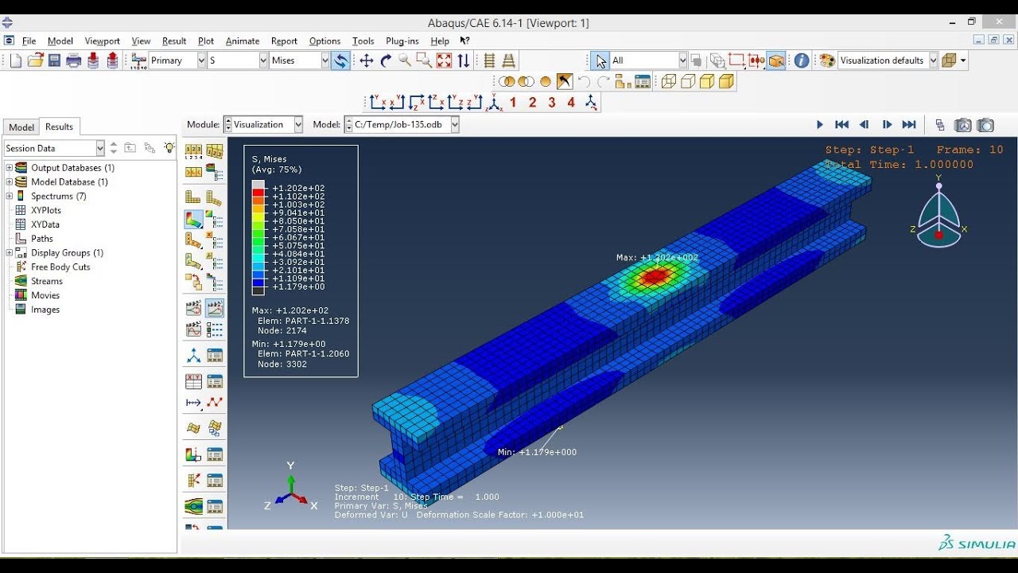This screenshot has height=573, width=1018.
Task: Jump to the last frame
Action: 909,125
